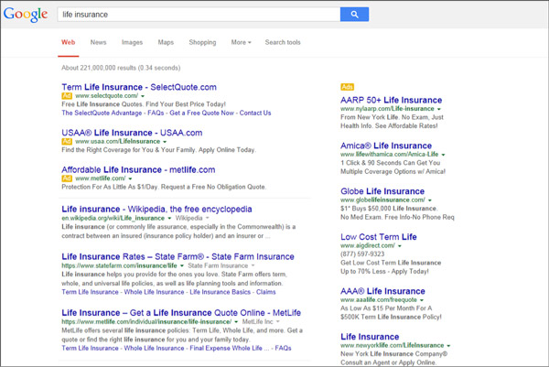Open State Farm Claims sitelink

[265, 292]
